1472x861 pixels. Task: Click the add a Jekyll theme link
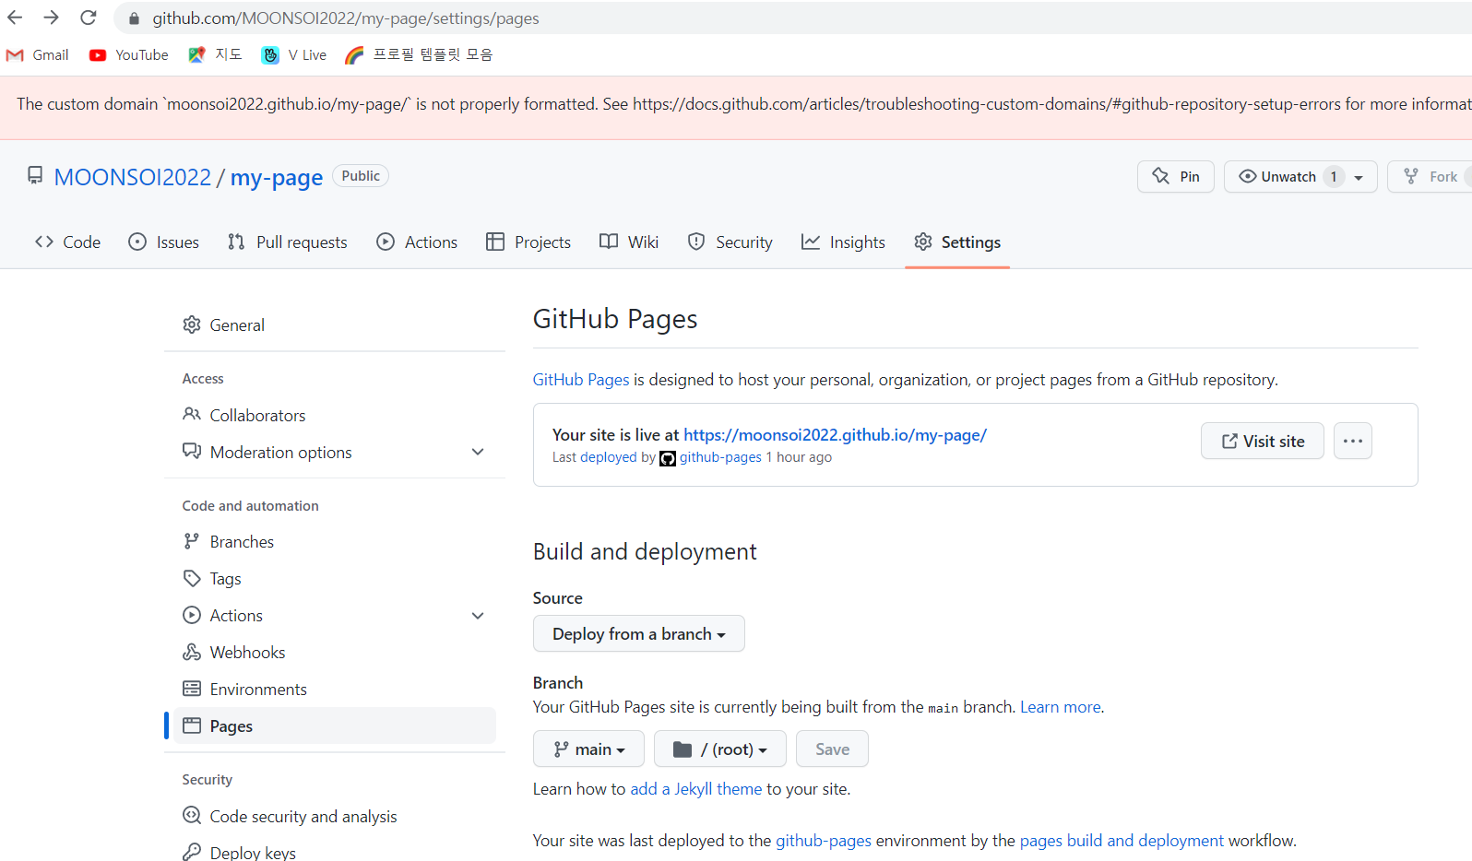coord(696,789)
